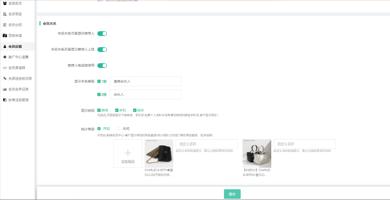Click the 会员等级 sort icon

[5, 14]
